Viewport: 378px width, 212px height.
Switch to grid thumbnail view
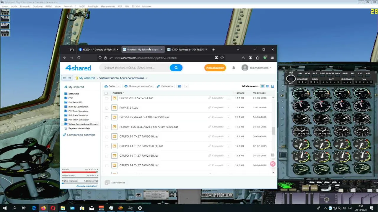[x=267, y=86]
